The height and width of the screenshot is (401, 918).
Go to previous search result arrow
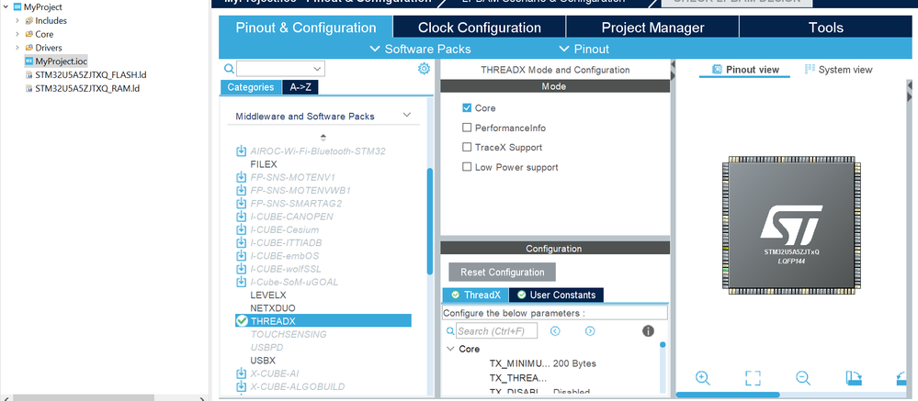point(555,331)
